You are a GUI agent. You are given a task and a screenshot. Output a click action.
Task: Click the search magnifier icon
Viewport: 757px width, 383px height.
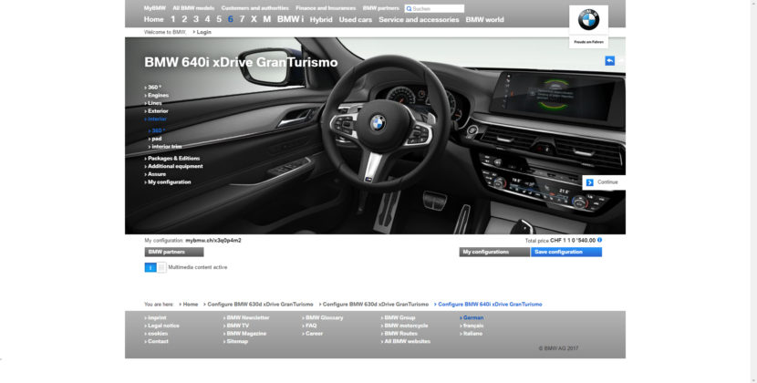click(409, 8)
